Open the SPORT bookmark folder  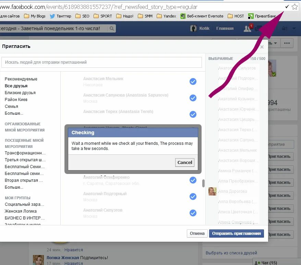103,16
